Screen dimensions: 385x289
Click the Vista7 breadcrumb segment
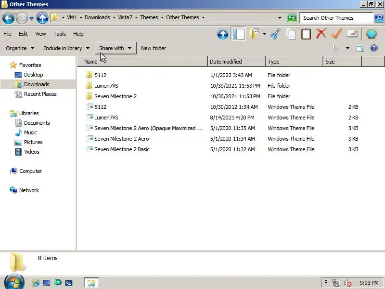click(x=125, y=17)
